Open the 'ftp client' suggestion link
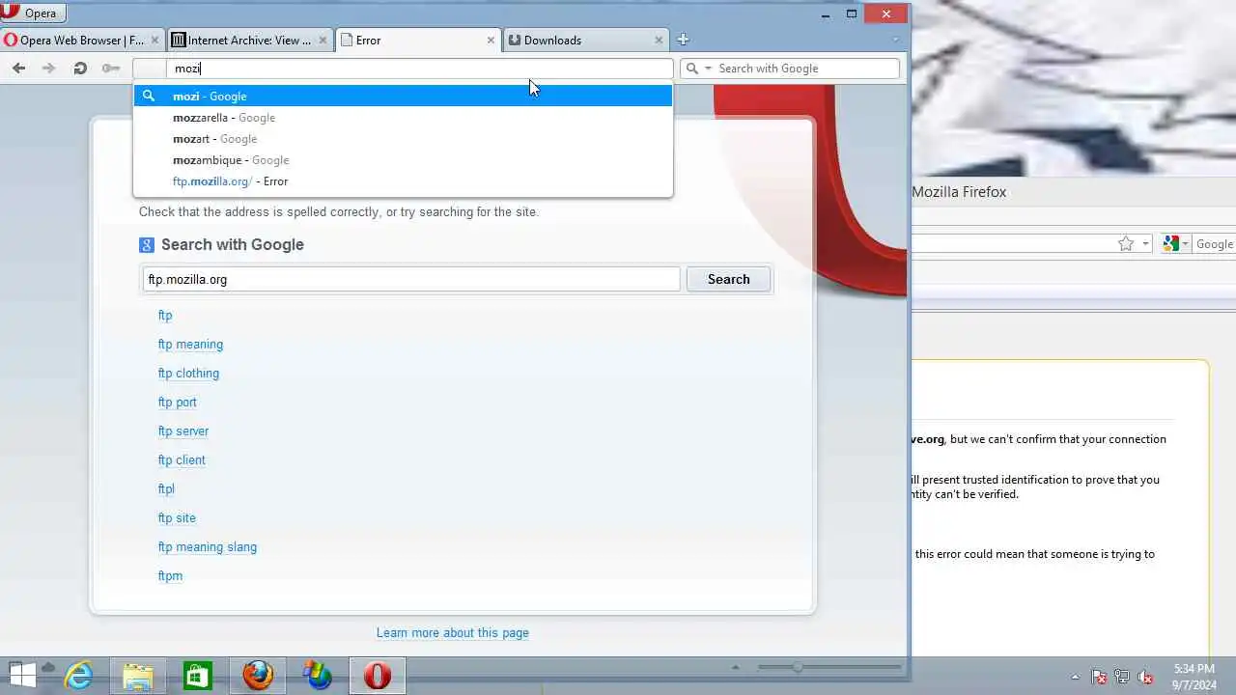1236x695 pixels. click(x=182, y=460)
